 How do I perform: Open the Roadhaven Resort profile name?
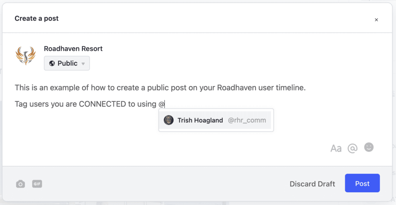(x=73, y=48)
